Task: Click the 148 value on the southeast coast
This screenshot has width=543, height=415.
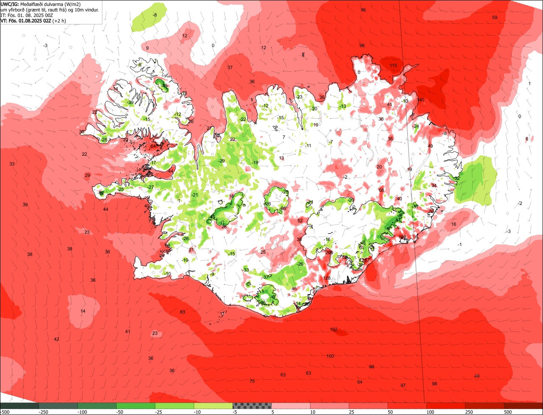Action: coord(403,237)
